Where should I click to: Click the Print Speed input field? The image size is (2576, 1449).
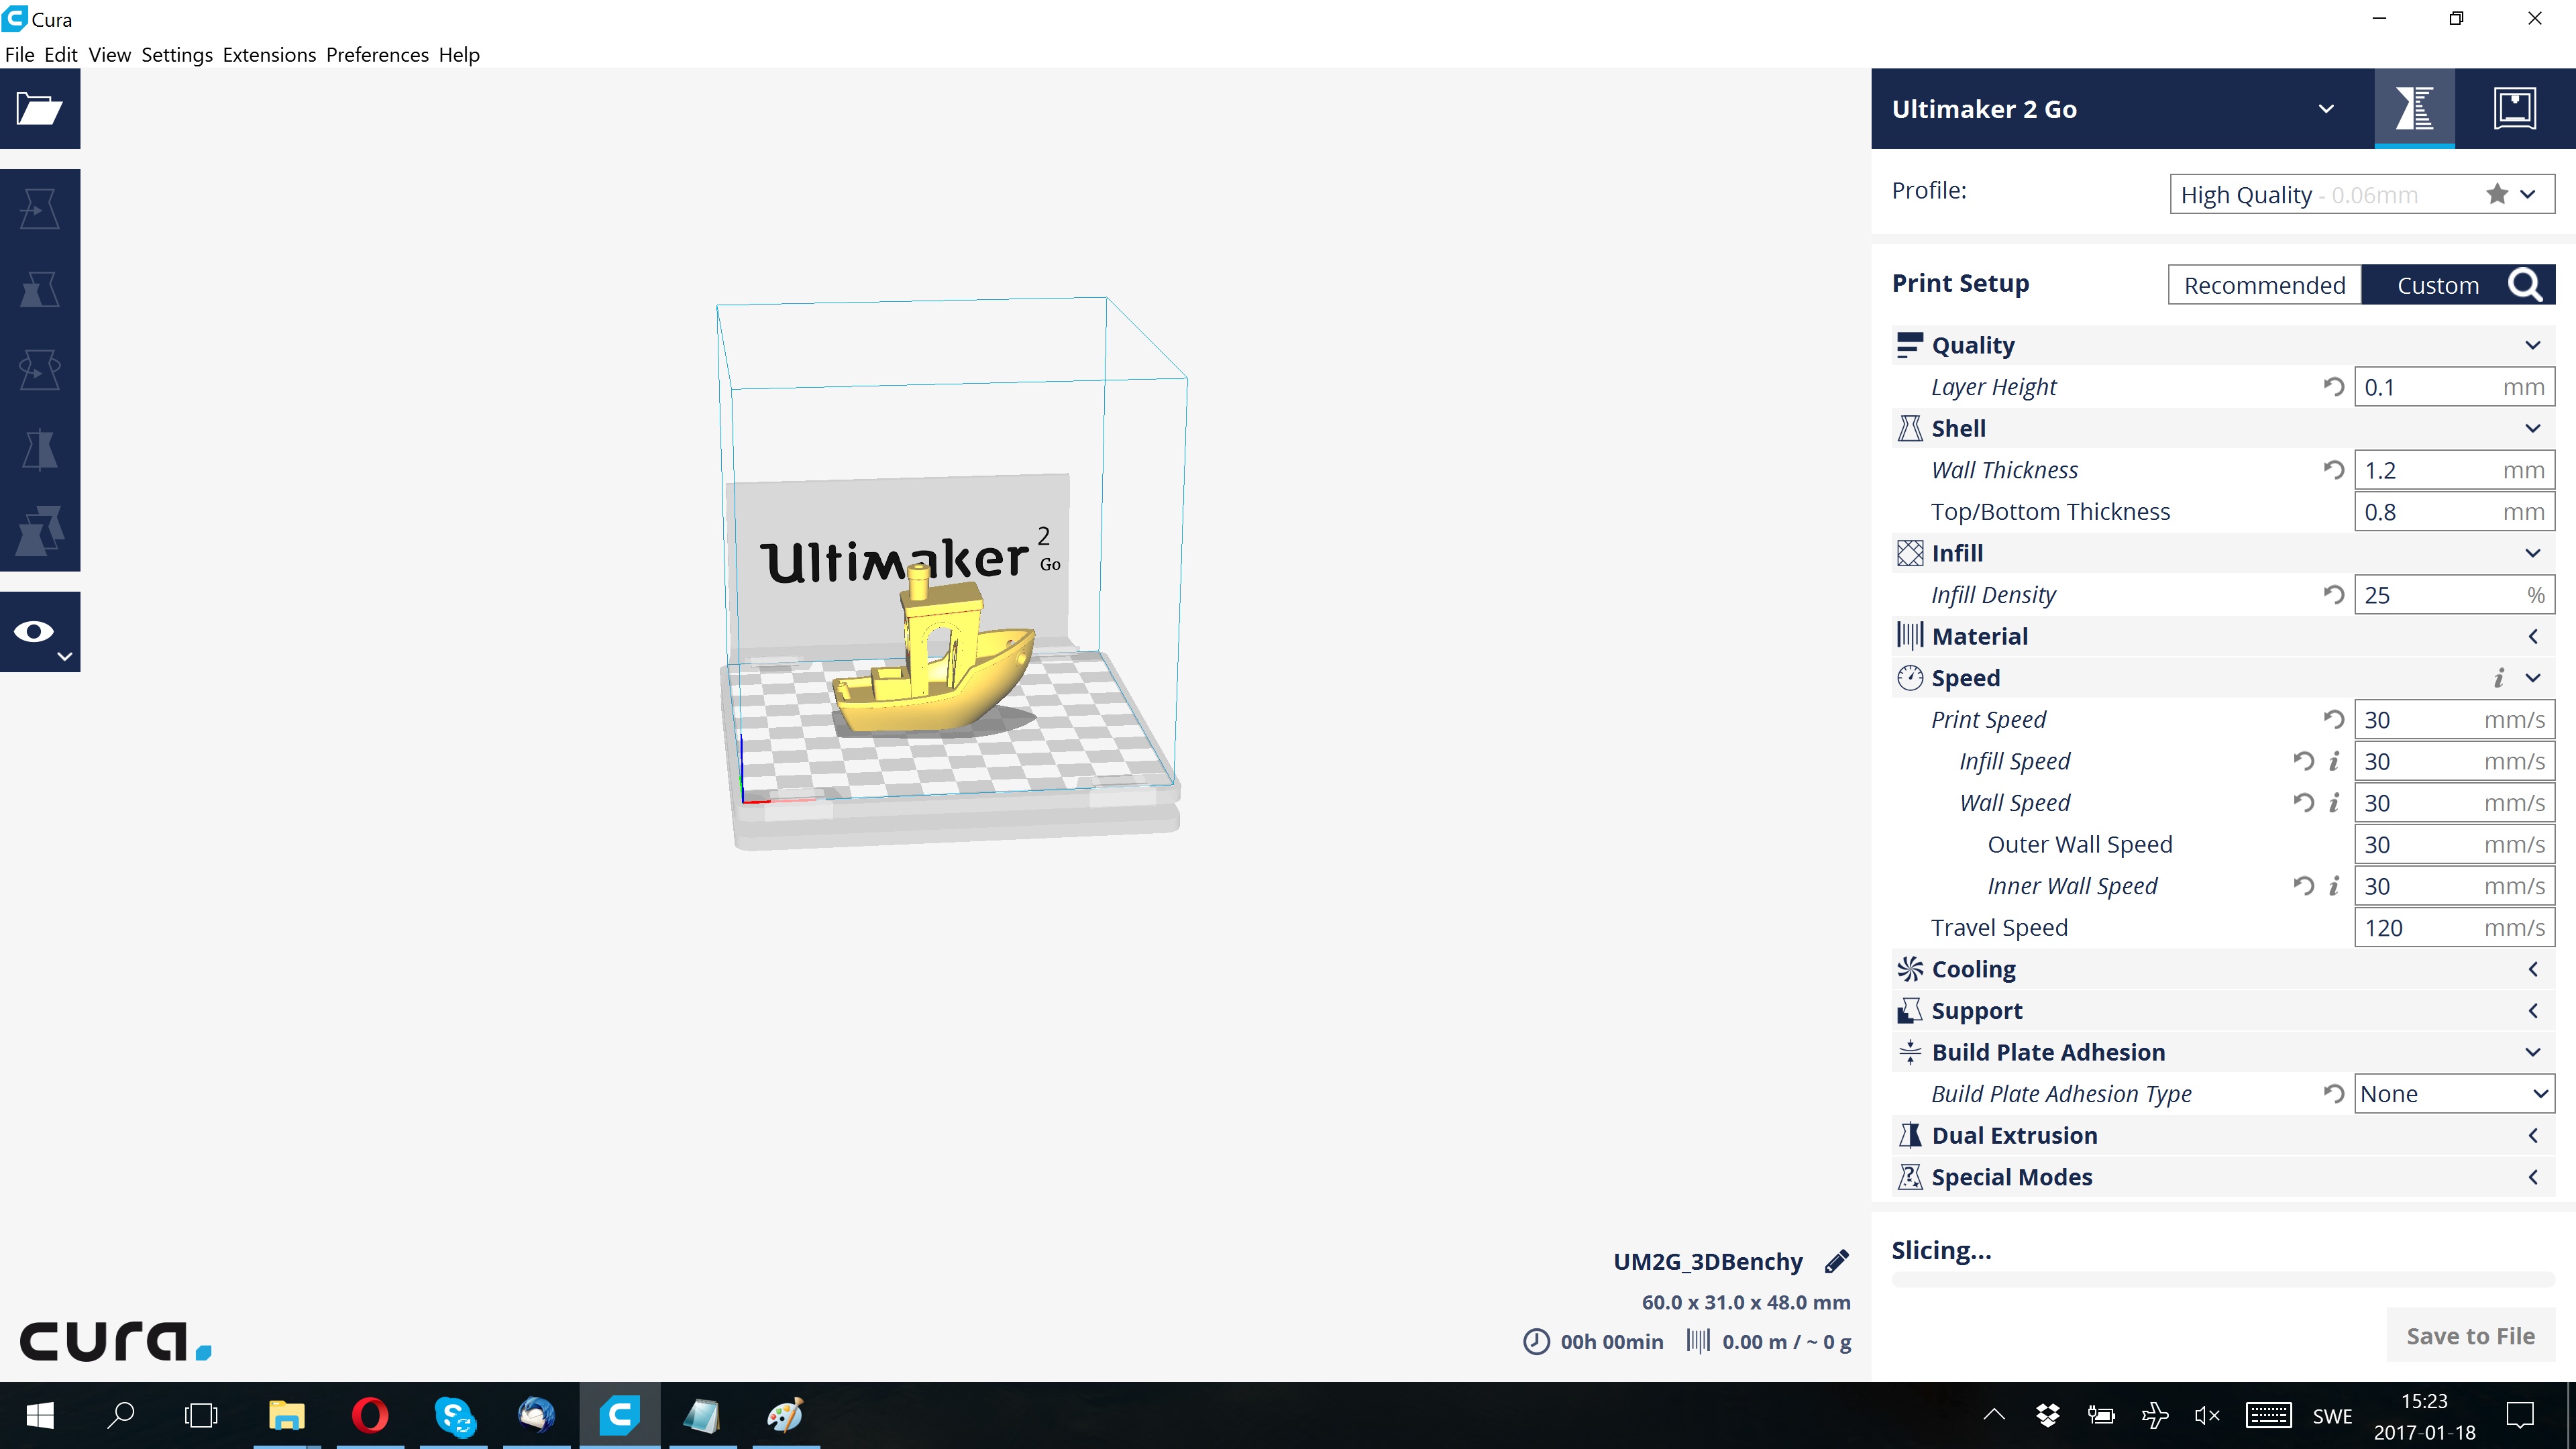point(2420,720)
